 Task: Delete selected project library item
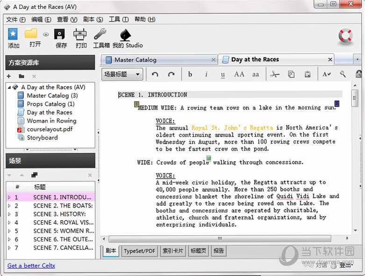click(x=34, y=76)
